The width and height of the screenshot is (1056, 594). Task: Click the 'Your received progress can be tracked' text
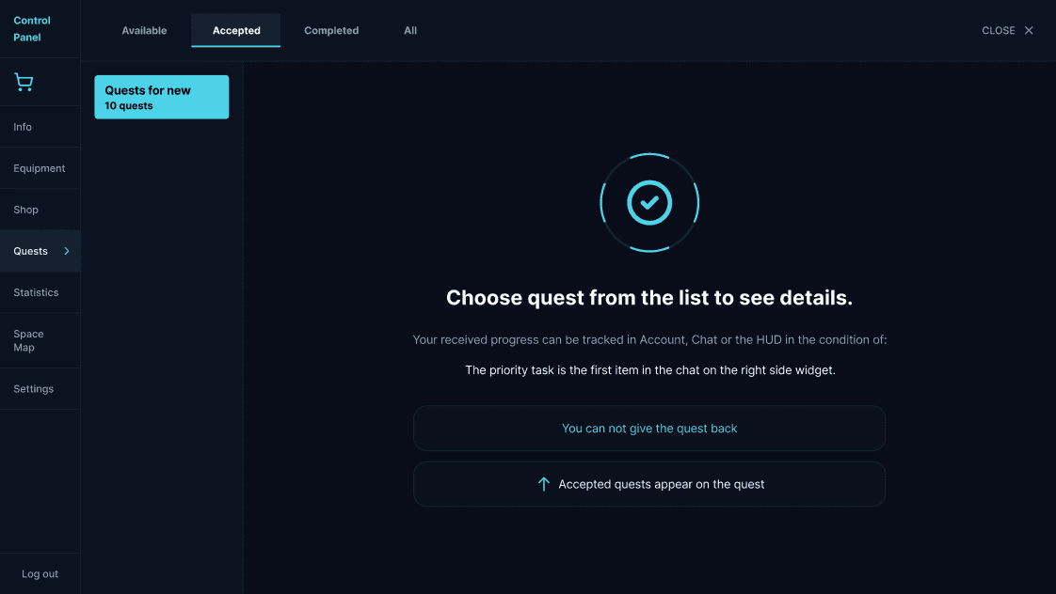coord(649,339)
